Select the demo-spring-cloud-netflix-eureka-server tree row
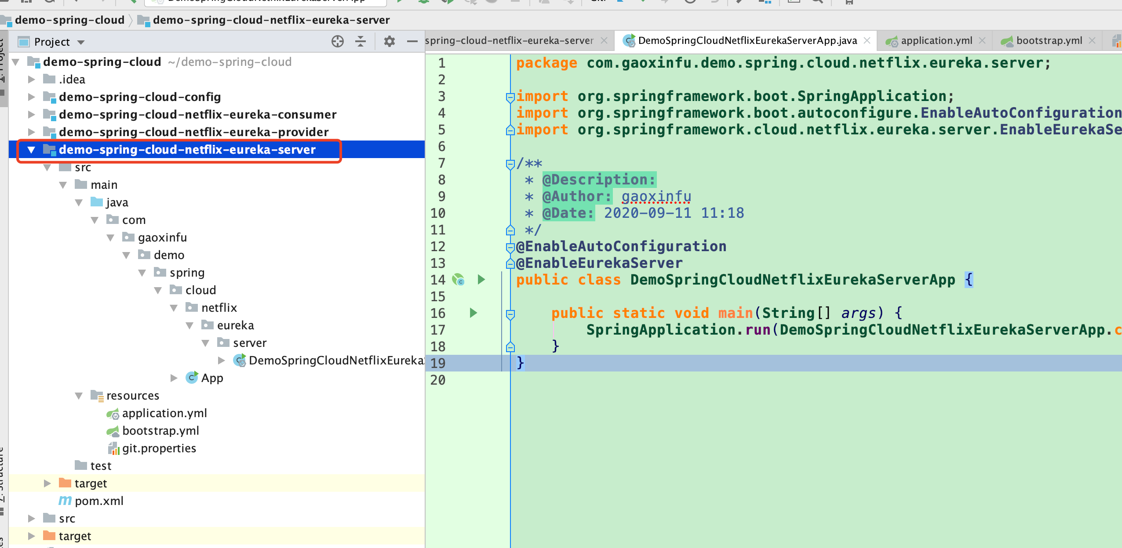 pos(217,150)
